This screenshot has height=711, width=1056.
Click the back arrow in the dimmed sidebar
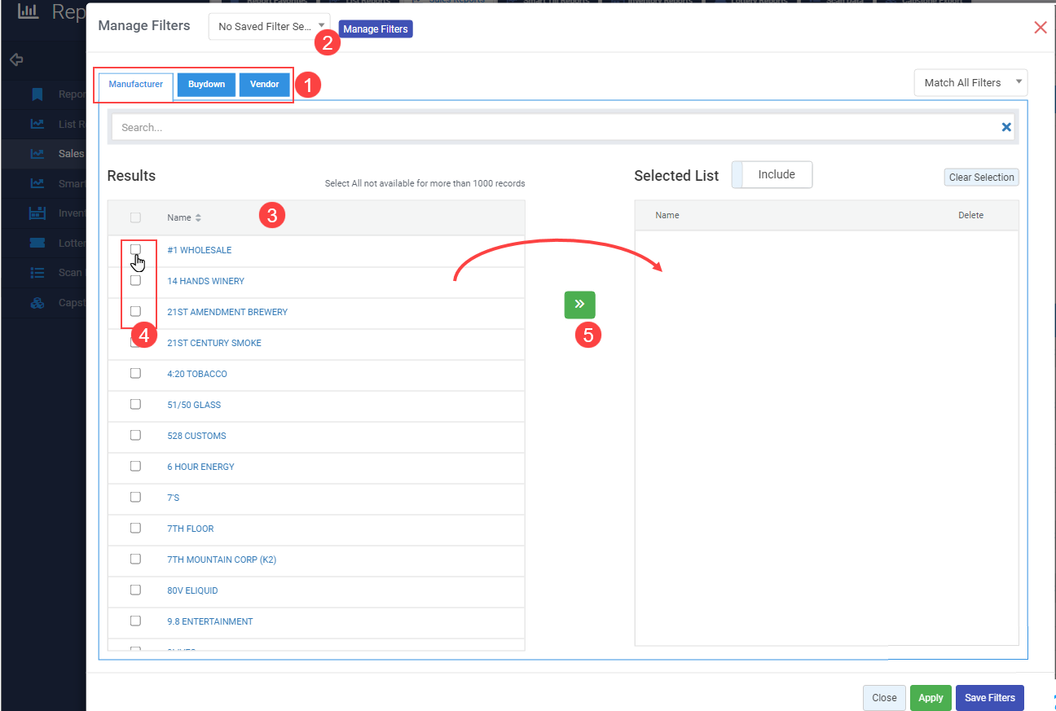point(16,59)
